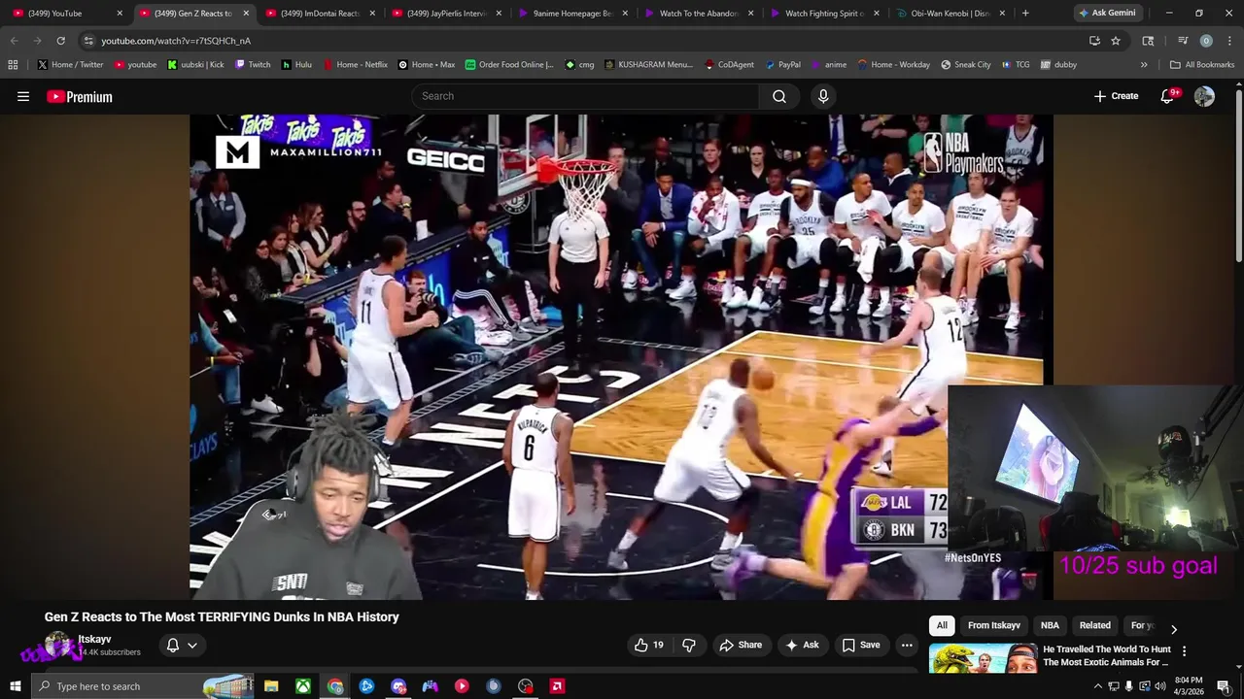Open the YouTube hamburger guide menu
The width and height of the screenshot is (1244, 699).
point(23,96)
